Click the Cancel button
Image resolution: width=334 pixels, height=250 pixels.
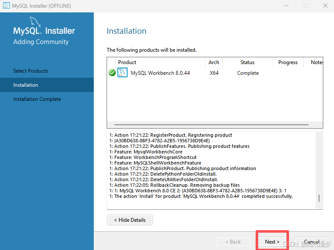tap(312, 242)
